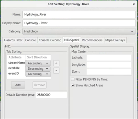Viewport: 138px width, 119px height.
Task: Click the move up arrow button
Action: coord(56,63)
